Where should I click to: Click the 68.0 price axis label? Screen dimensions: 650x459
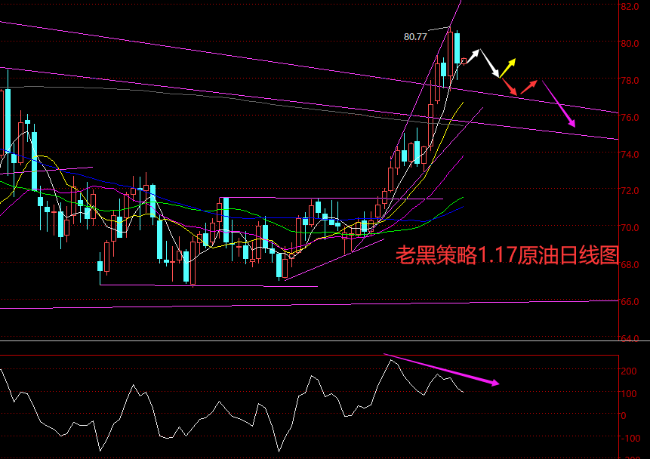(x=630, y=264)
